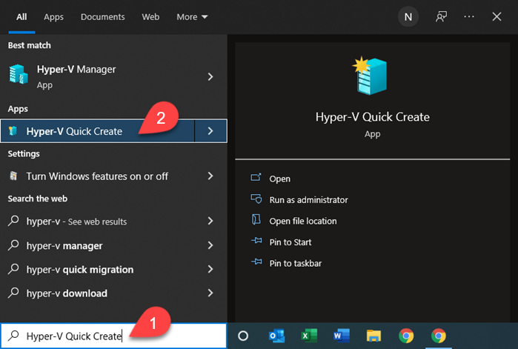Expand hyper-v quick migration chevron

pyautogui.click(x=210, y=269)
